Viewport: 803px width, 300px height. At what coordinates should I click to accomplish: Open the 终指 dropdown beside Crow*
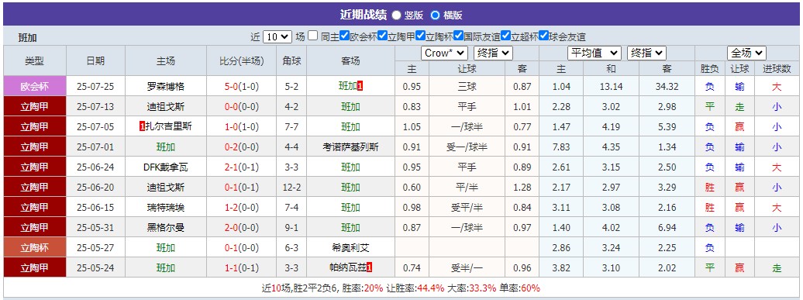(x=493, y=53)
